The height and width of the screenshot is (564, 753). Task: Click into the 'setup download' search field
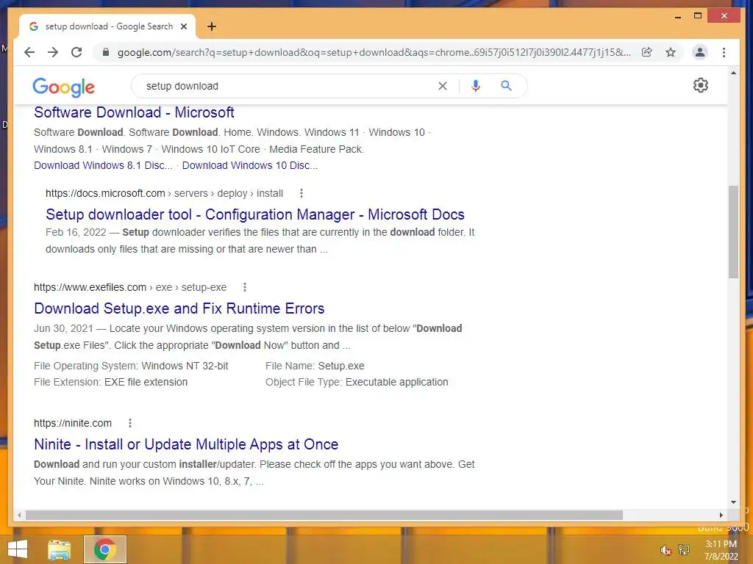[x=288, y=86]
